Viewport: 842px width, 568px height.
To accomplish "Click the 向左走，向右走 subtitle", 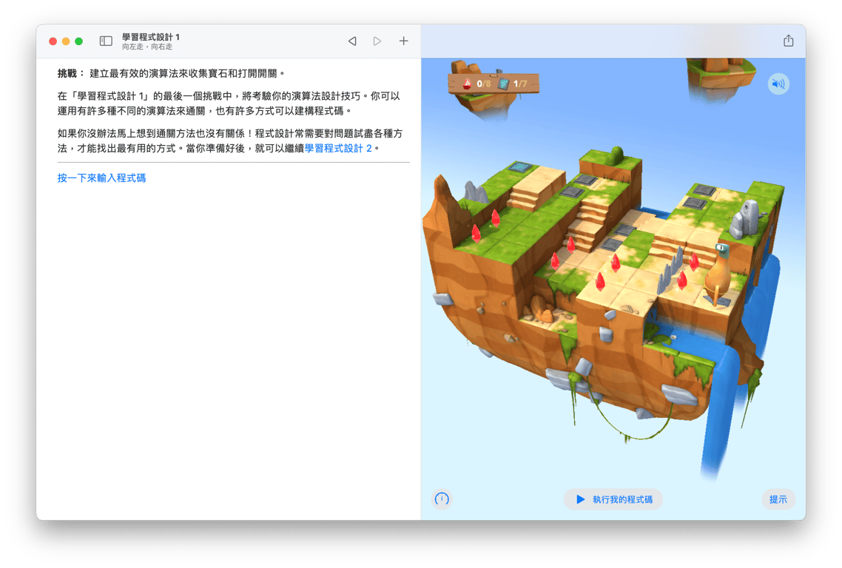I will (146, 47).
